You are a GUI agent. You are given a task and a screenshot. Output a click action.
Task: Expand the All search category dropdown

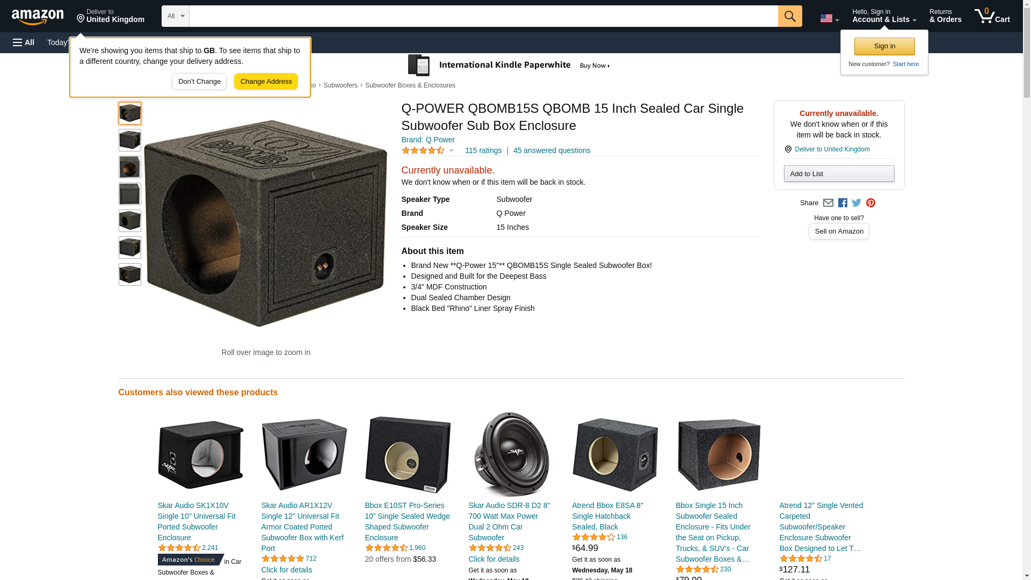pos(176,16)
